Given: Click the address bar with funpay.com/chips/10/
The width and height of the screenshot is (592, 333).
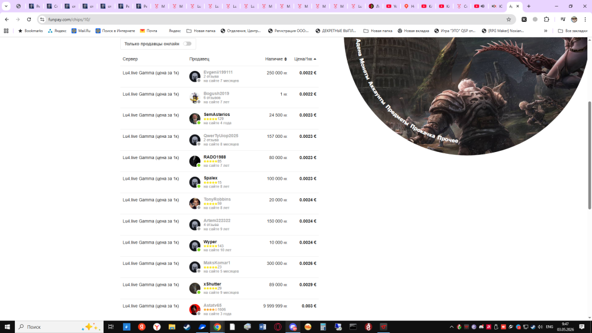Looking at the screenshot, I should [x=276, y=20].
